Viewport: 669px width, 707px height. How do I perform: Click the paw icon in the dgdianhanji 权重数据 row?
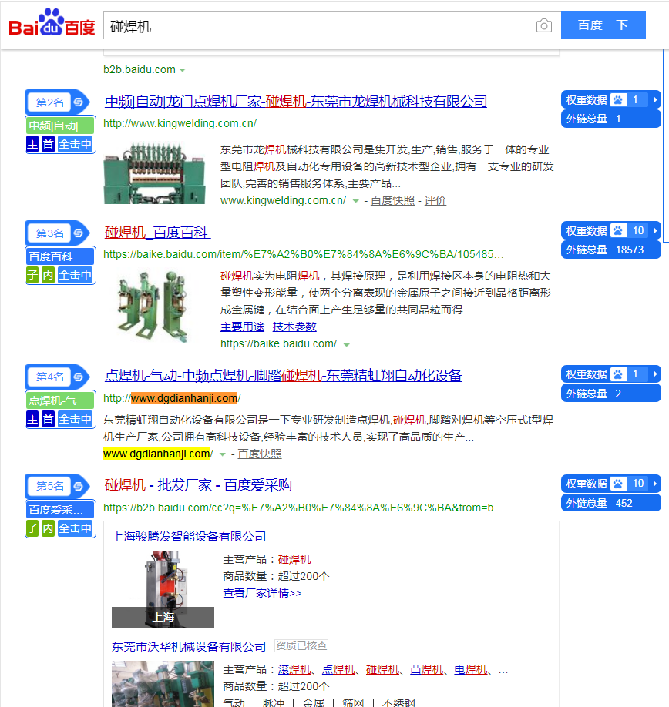click(x=618, y=374)
